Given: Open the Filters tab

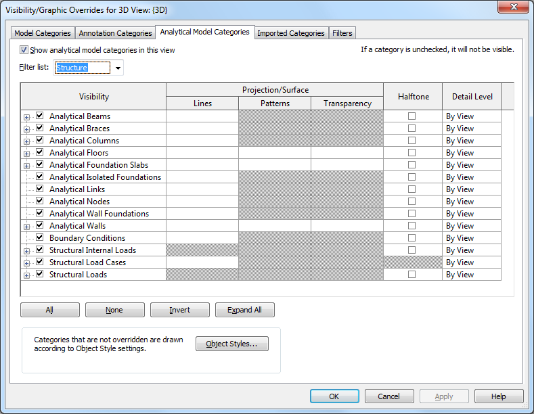Looking at the screenshot, I should (342, 33).
